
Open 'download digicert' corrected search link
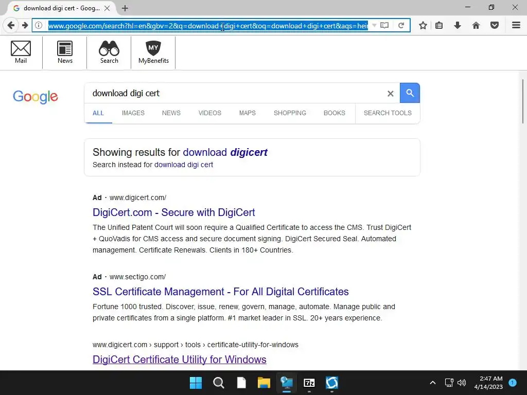point(225,152)
